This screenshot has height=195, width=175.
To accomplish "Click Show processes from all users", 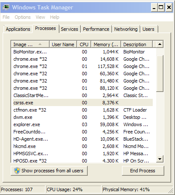I will (x=49, y=171).
